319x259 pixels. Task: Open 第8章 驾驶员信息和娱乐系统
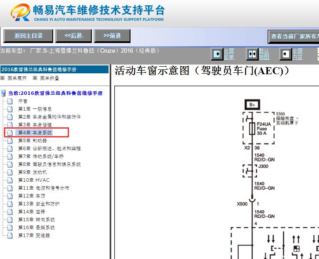(x=50, y=164)
